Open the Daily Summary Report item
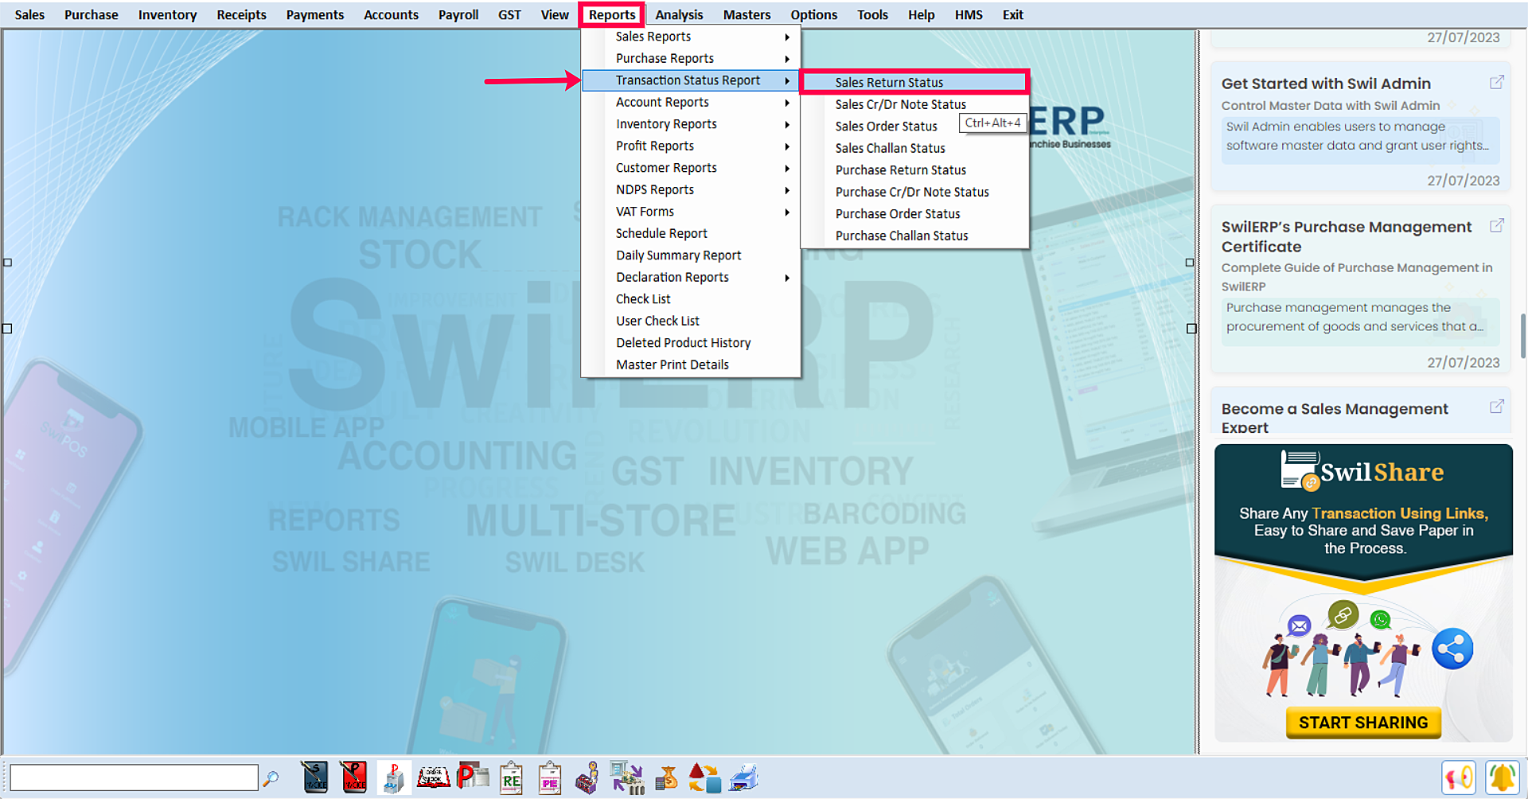This screenshot has height=799, width=1528. point(678,255)
